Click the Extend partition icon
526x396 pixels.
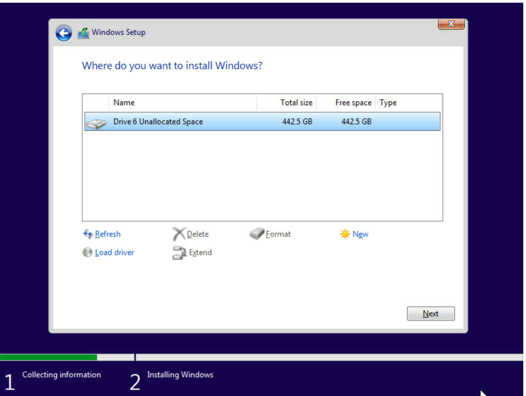pos(180,252)
